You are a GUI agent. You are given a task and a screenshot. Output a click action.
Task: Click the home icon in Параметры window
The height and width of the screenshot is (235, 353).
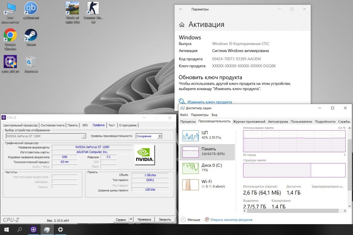click(182, 25)
